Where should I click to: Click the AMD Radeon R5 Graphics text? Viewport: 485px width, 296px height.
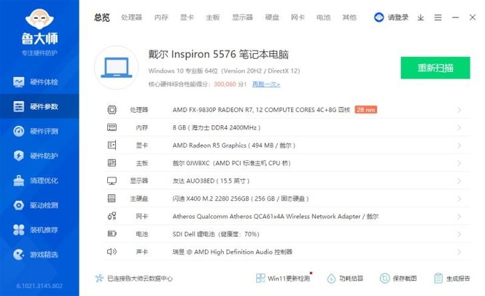pyautogui.click(x=234, y=145)
